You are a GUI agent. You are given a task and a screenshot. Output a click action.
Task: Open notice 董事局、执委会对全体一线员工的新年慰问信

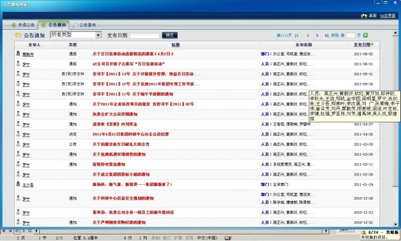click(133, 213)
